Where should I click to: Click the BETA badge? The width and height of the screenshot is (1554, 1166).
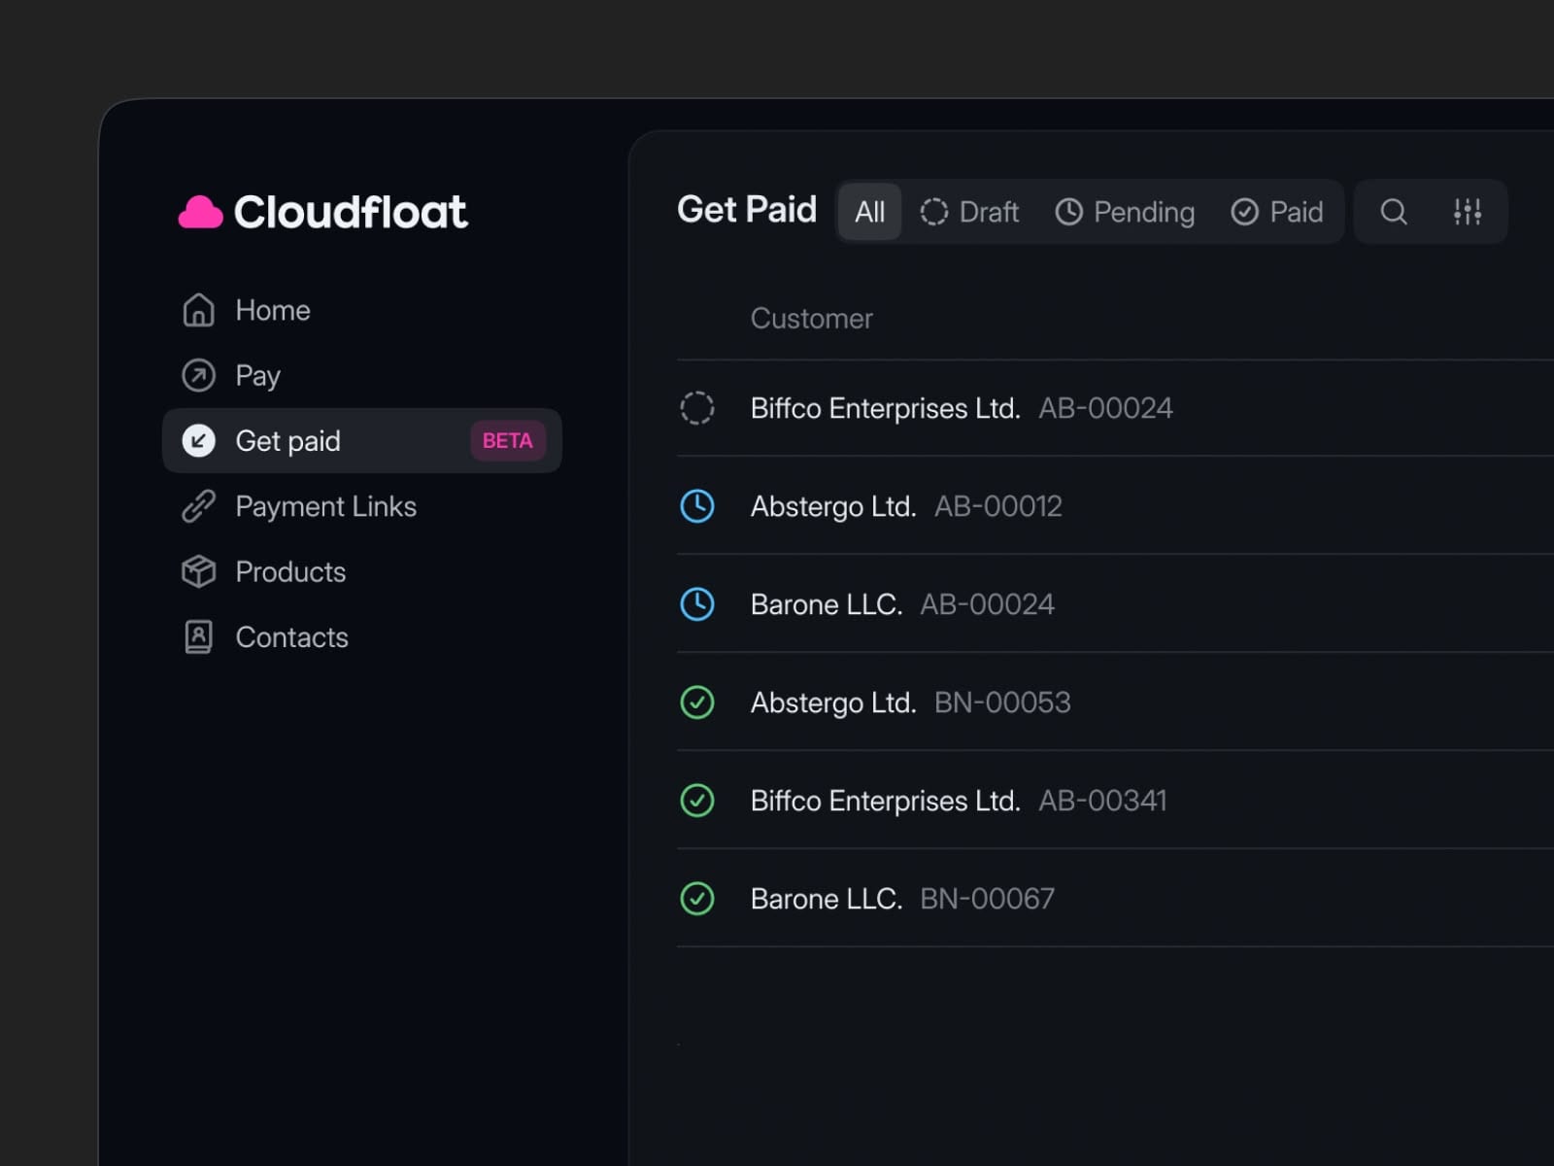507,440
